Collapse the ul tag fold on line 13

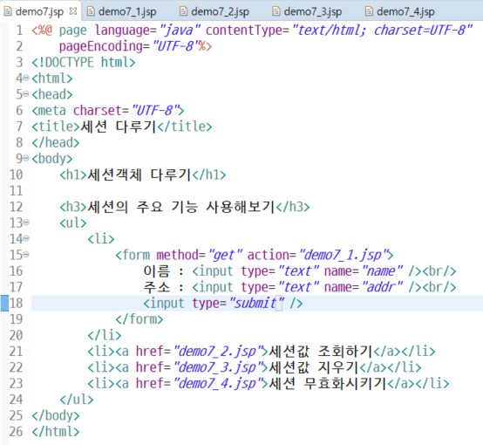(26, 222)
